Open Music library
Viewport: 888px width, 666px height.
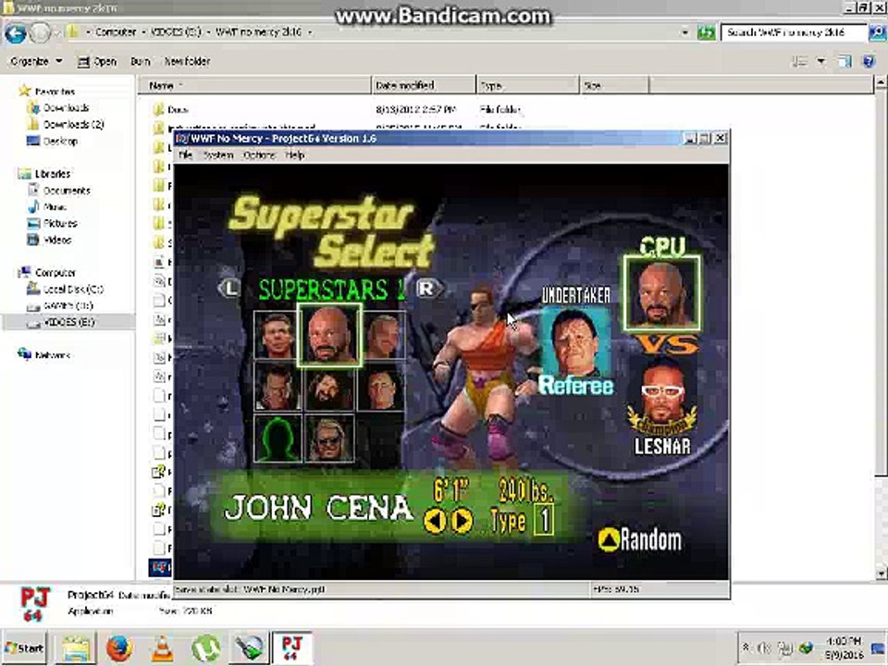tap(55, 206)
